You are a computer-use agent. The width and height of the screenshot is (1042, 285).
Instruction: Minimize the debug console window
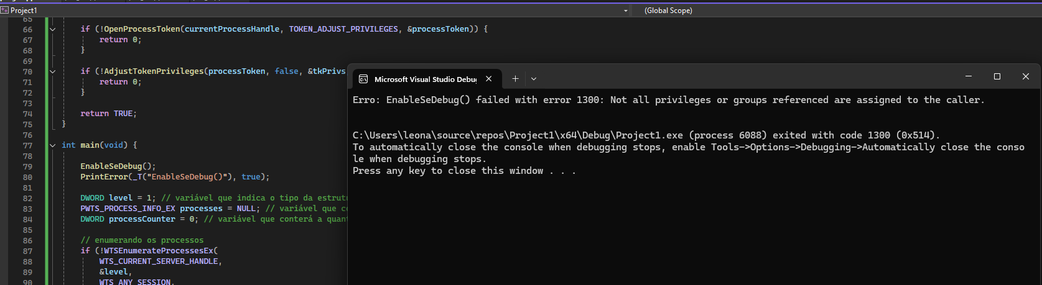coord(969,76)
